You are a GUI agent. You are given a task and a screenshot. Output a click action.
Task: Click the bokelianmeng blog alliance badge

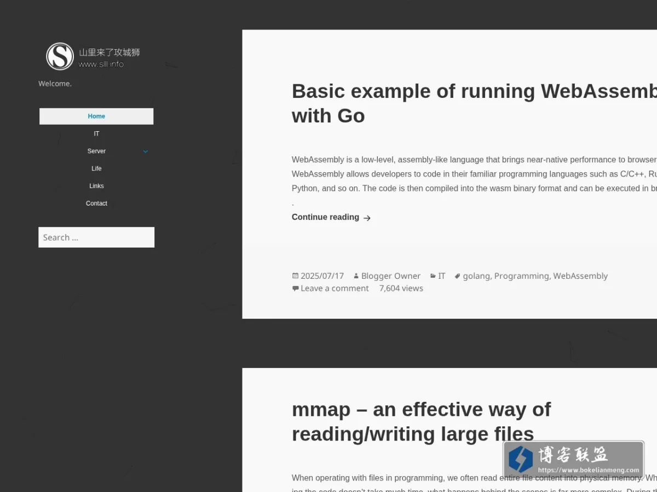click(574, 460)
